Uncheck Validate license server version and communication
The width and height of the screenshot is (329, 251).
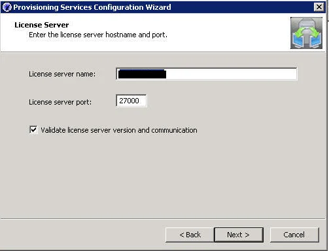[33, 129]
